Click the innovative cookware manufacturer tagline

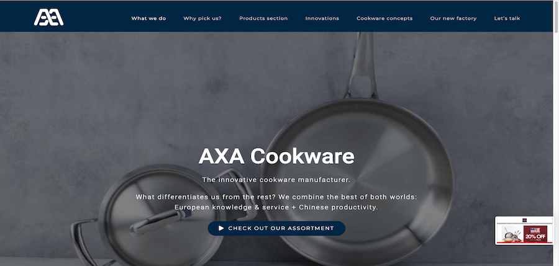[x=276, y=180]
